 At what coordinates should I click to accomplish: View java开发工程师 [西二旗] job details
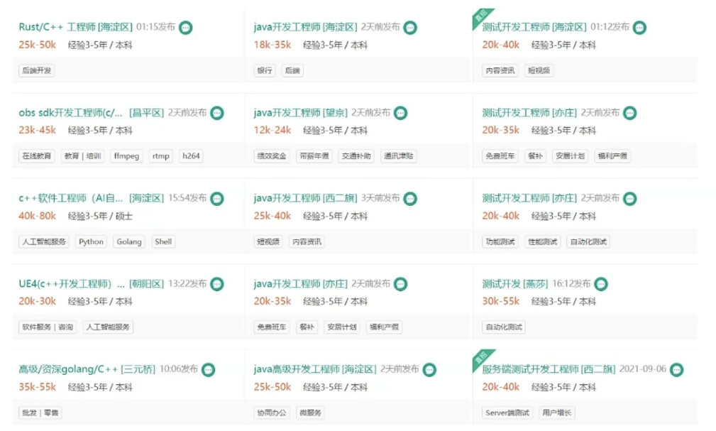tap(305, 198)
